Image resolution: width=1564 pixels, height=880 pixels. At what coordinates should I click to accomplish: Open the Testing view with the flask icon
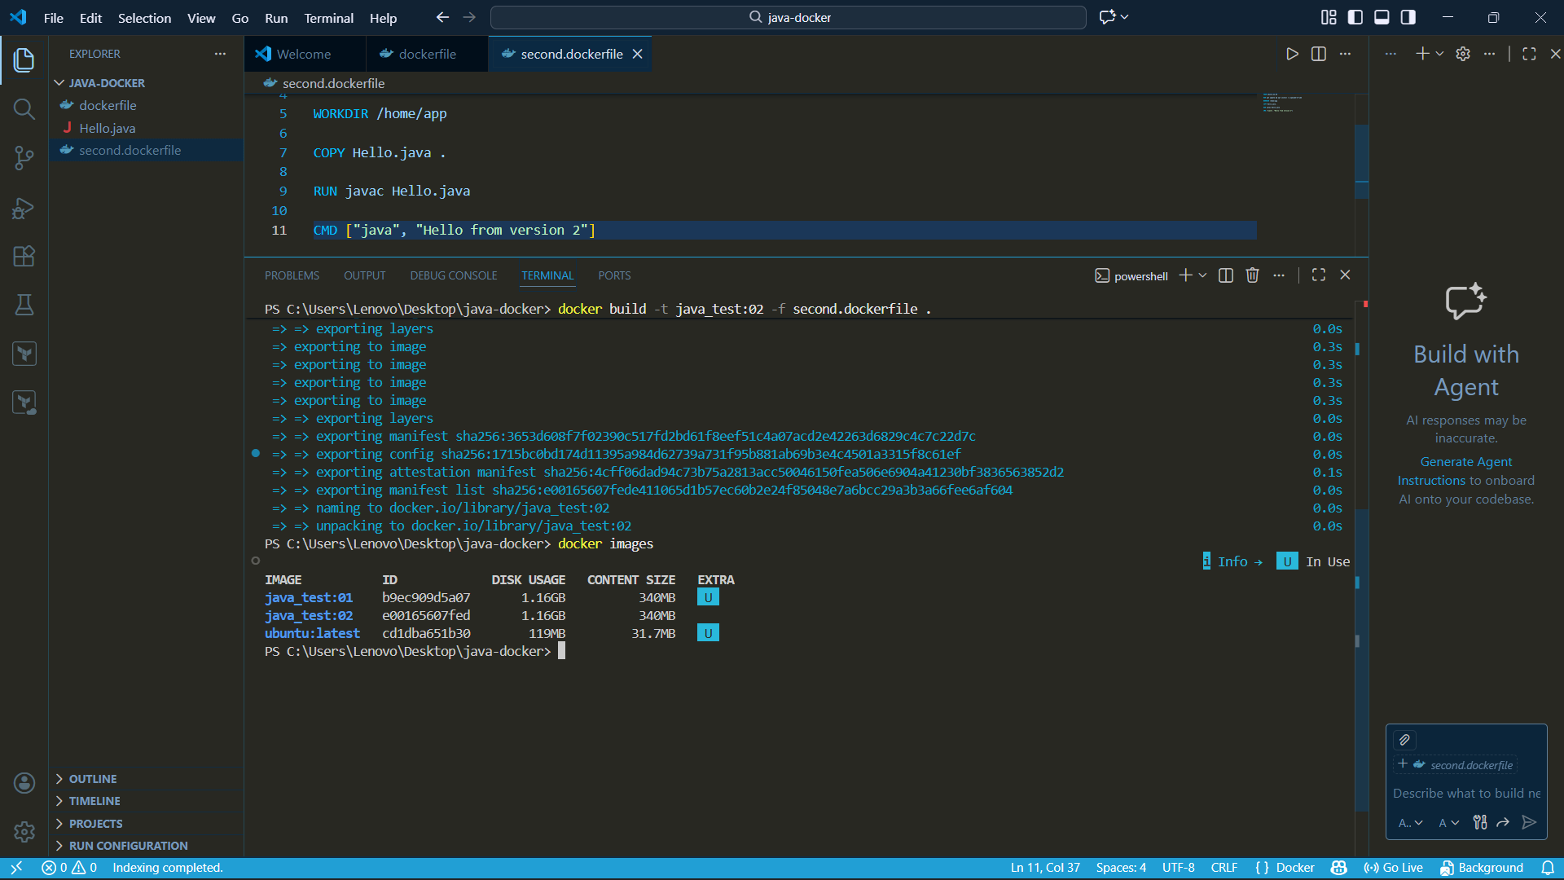24,305
